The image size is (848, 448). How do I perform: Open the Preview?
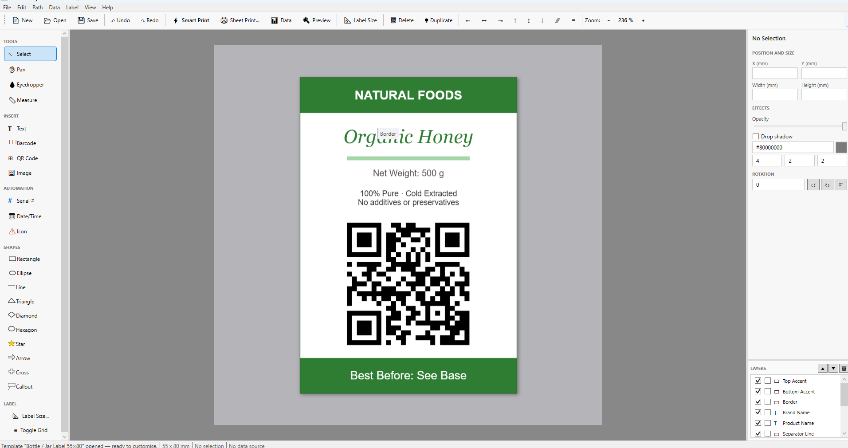(x=317, y=20)
